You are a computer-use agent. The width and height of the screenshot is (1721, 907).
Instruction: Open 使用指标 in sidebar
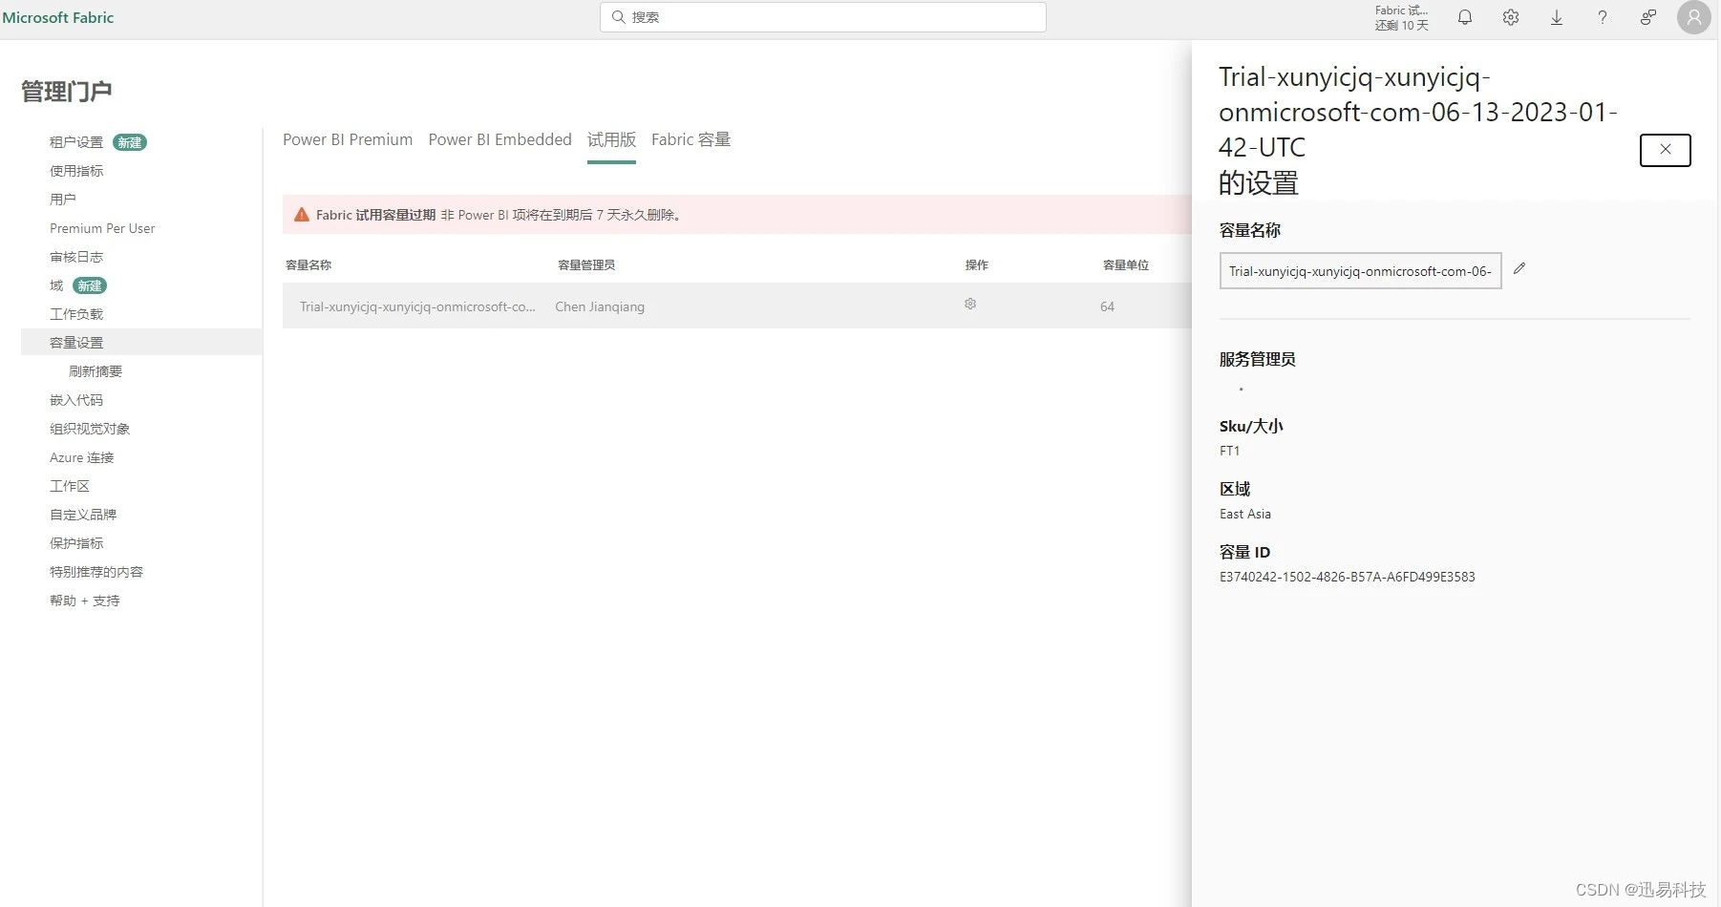pyautogui.click(x=76, y=171)
